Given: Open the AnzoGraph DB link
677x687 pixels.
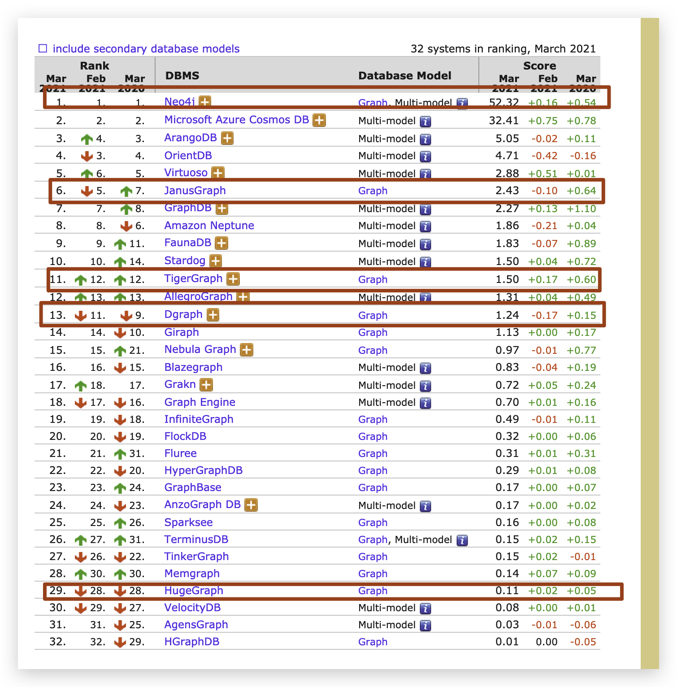Looking at the screenshot, I should click(x=203, y=504).
